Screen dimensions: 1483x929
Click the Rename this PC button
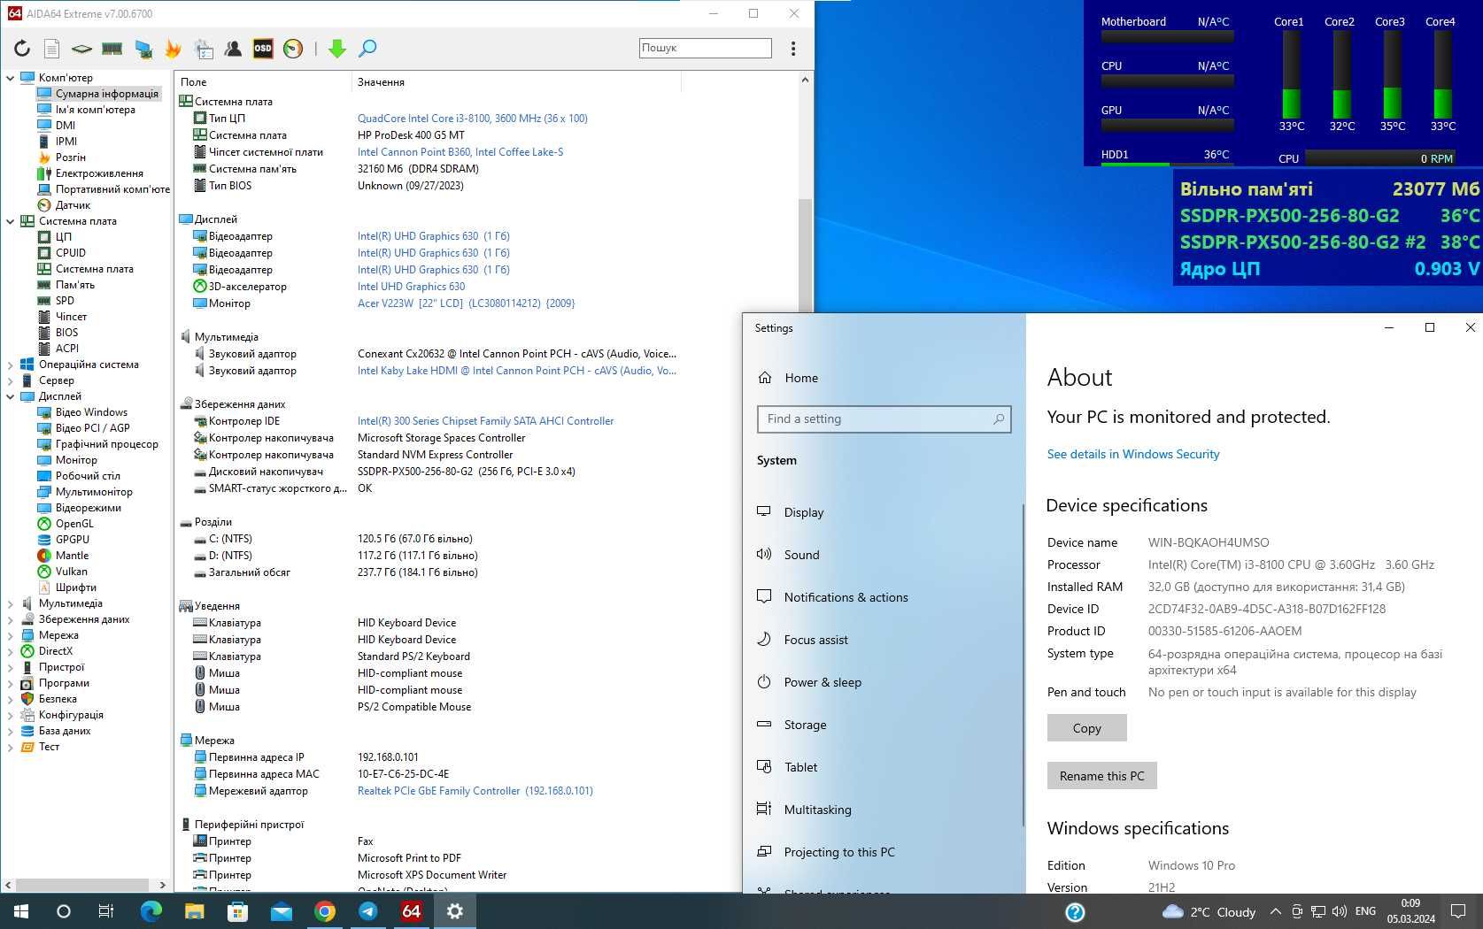(1101, 776)
